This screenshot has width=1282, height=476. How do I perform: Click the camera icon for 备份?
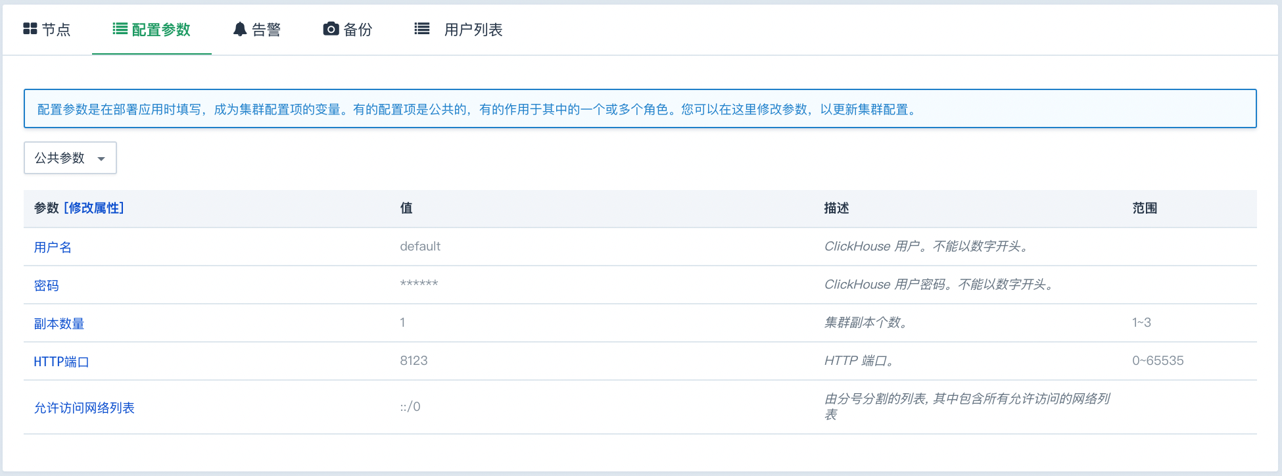coord(331,29)
